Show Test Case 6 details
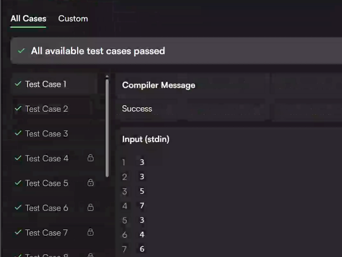Screen dimensions: 342x257 click(46, 208)
